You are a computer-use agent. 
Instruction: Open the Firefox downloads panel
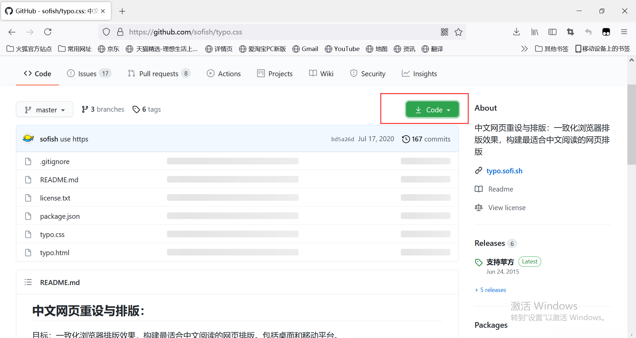pyautogui.click(x=516, y=32)
